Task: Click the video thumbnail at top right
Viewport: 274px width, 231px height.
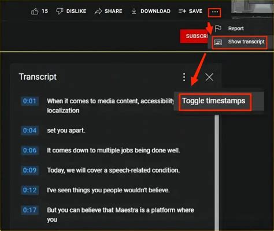Action: pyautogui.click(x=253, y=9)
